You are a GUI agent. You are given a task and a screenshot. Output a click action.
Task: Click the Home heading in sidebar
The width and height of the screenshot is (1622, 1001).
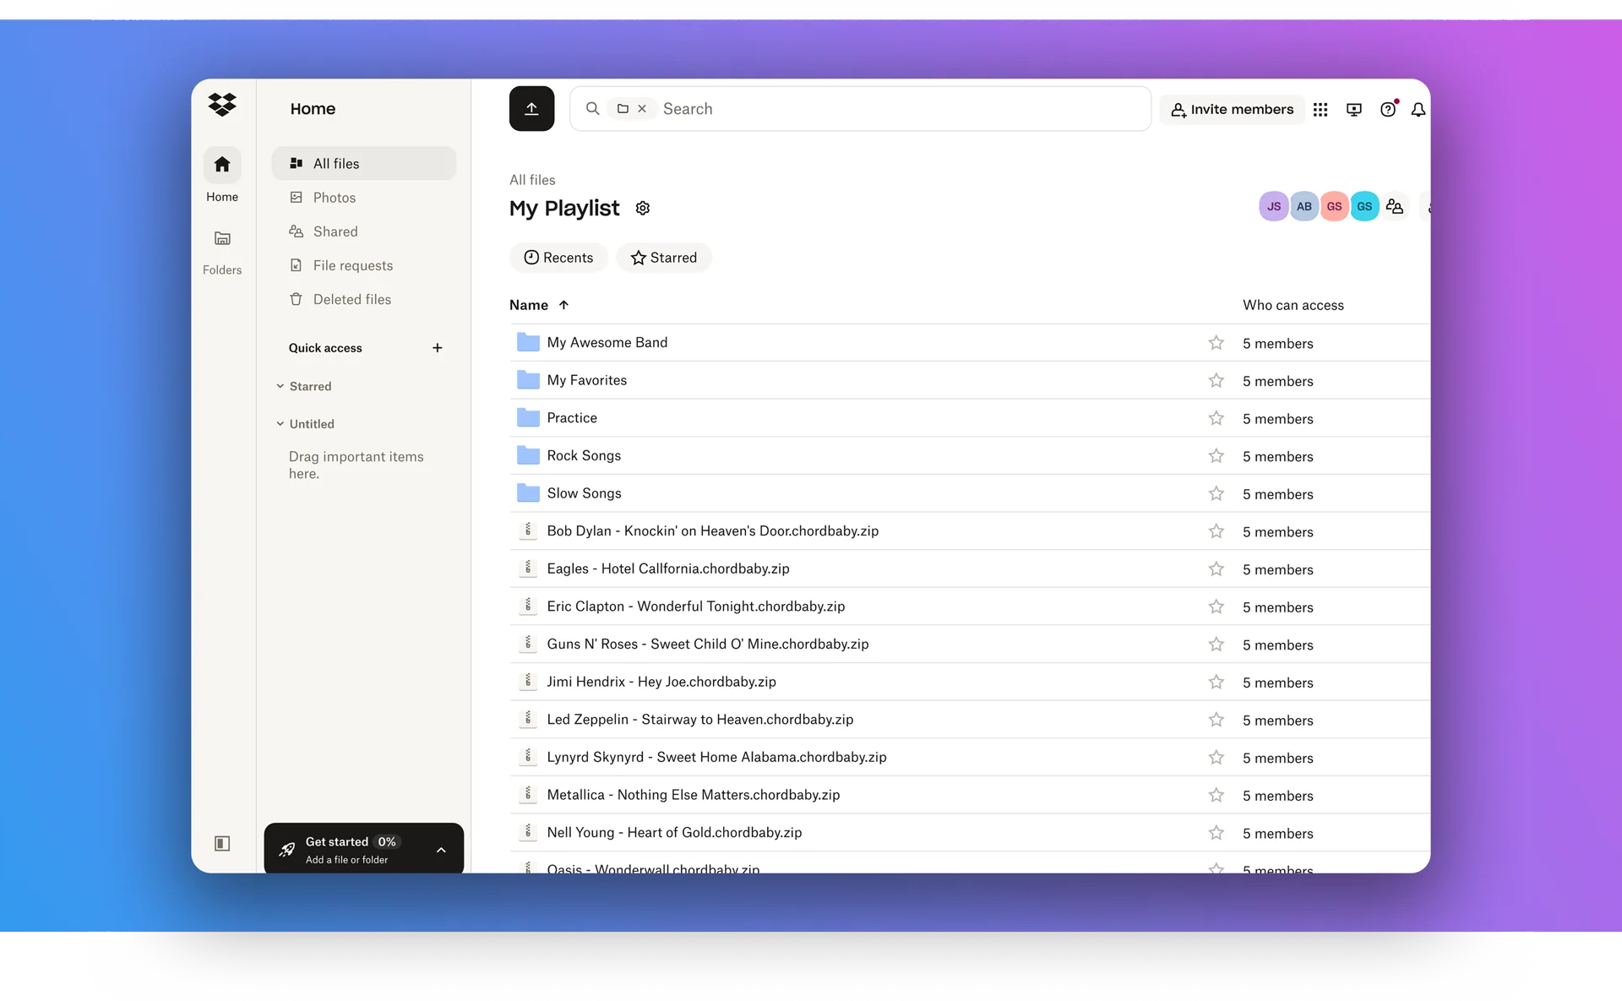(313, 108)
